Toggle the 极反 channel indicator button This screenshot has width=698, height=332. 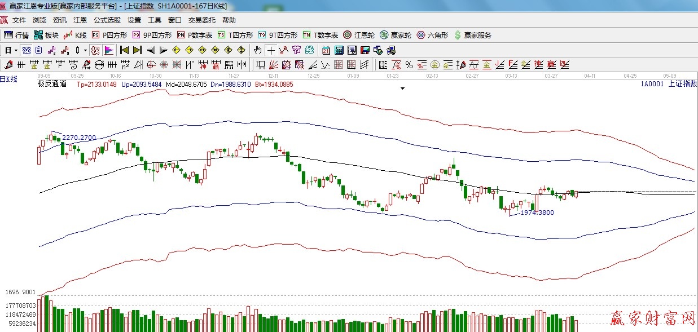95,50
